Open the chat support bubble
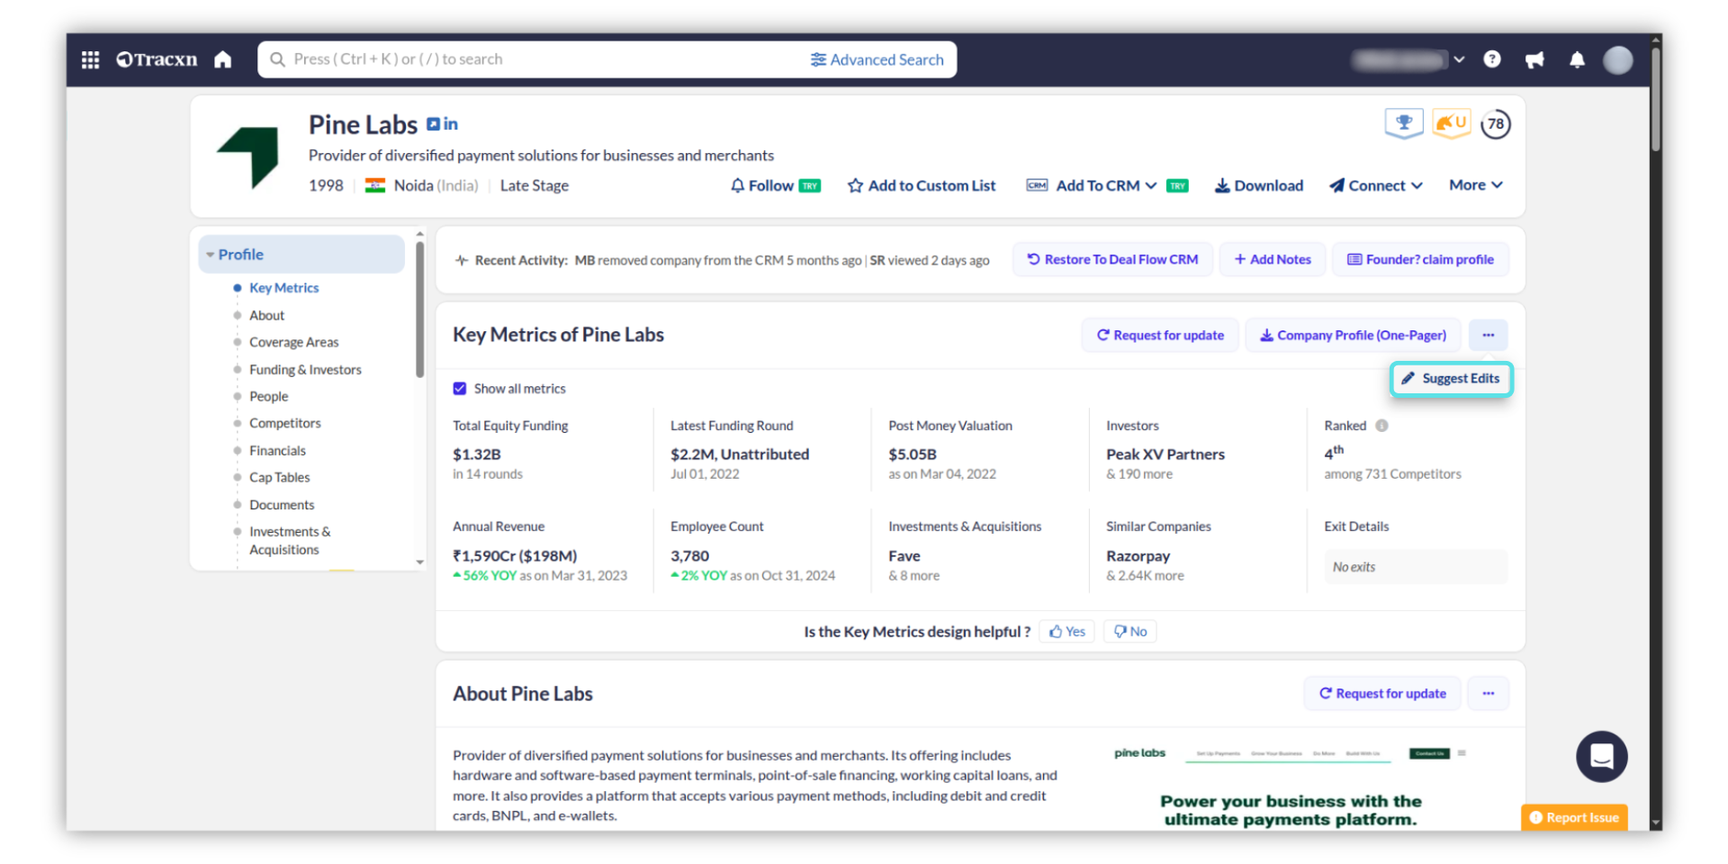 tap(1601, 756)
